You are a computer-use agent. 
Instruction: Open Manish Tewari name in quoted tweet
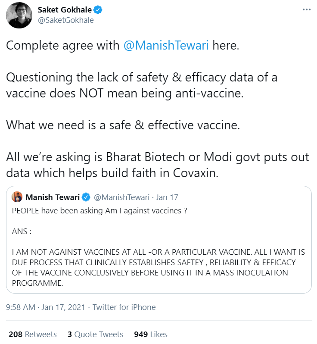tap(53, 197)
